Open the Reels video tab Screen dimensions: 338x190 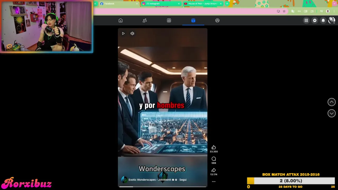click(x=193, y=21)
